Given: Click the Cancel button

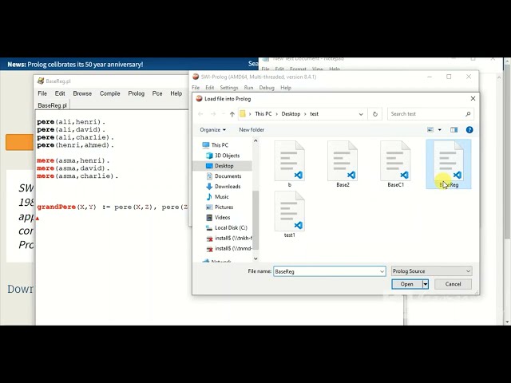Looking at the screenshot, I should pyautogui.click(x=453, y=284).
